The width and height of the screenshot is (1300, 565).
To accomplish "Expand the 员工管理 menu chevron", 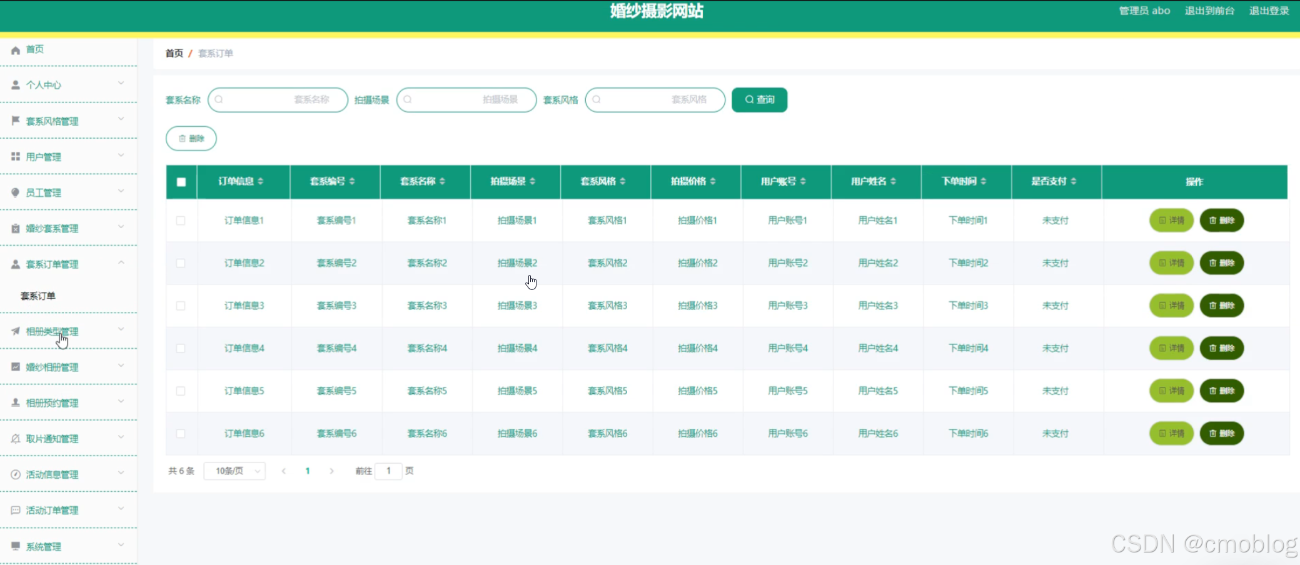I will pos(121,191).
